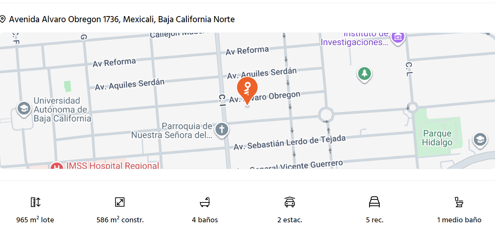Image resolution: width=495 pixels, height=238 pixels.
Task: Click the bed icon above 5 rec.
Action: [x=374, y=202]
